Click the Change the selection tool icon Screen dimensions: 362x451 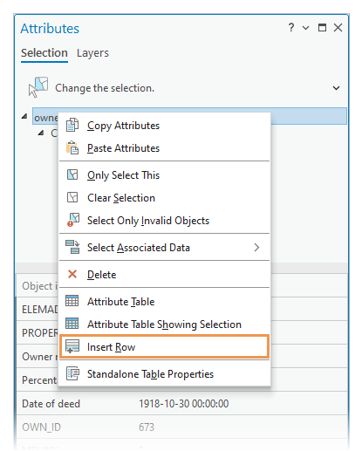click(x=38, y=87)
